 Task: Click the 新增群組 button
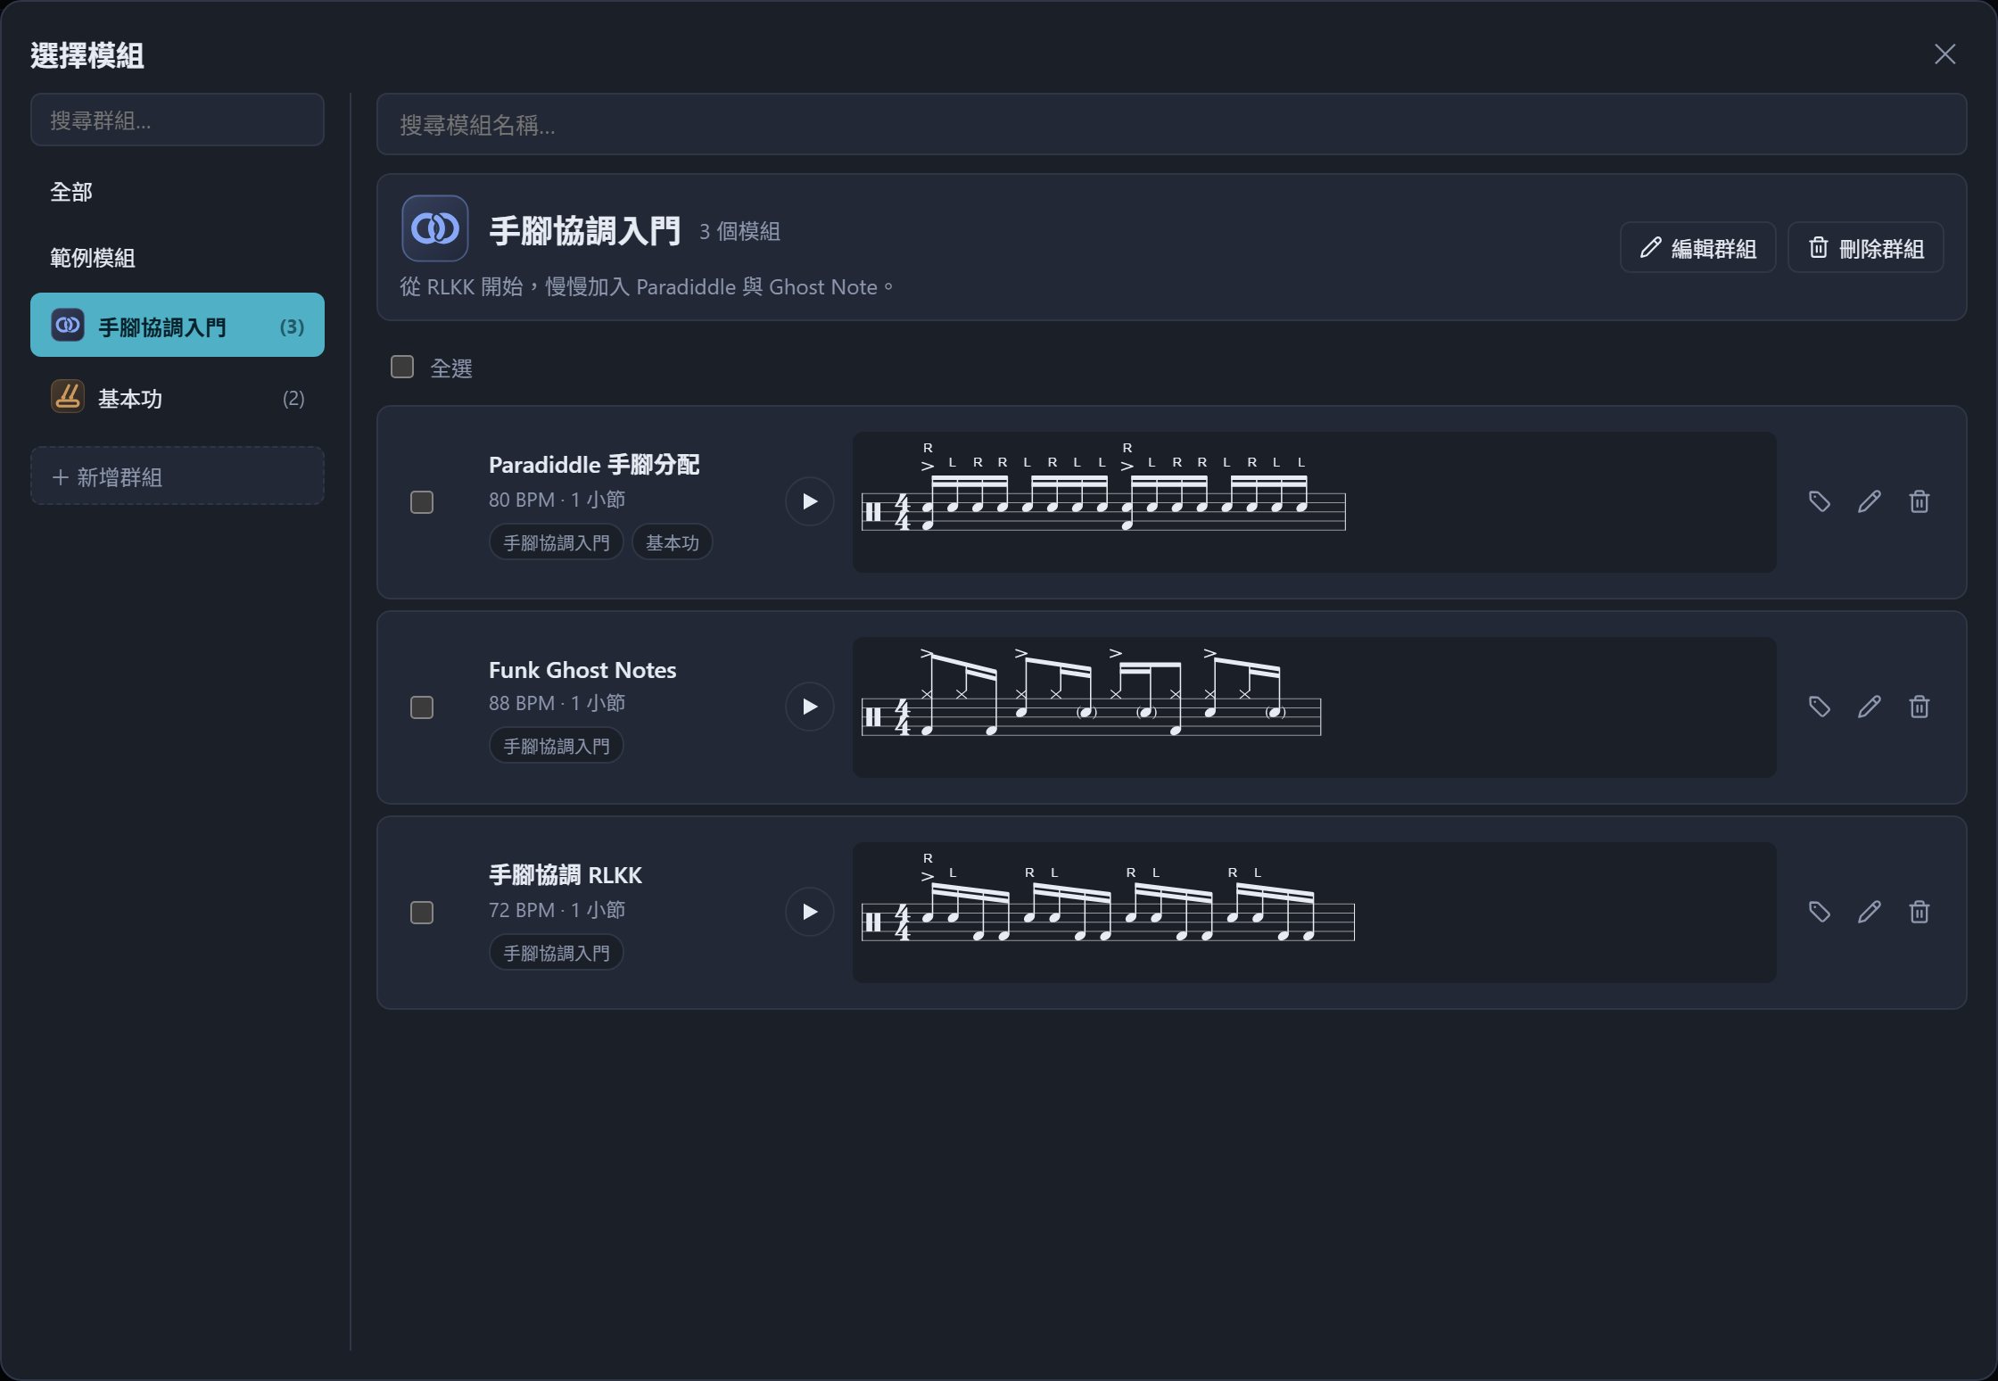[178, 476]
